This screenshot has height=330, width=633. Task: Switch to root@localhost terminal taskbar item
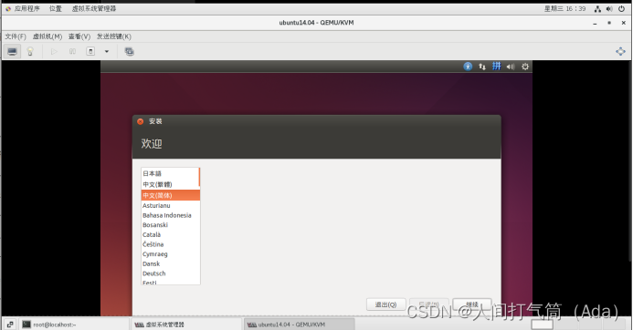(x=73, y=325)
